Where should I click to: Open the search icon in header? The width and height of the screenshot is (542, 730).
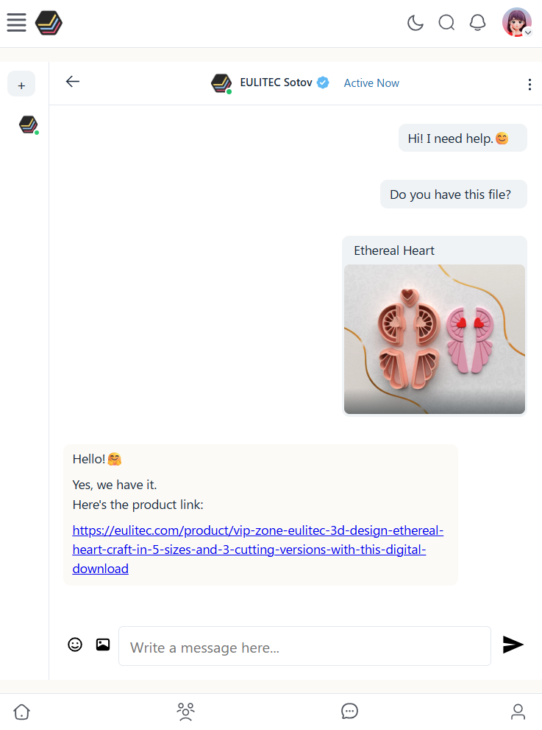point(446,23)
